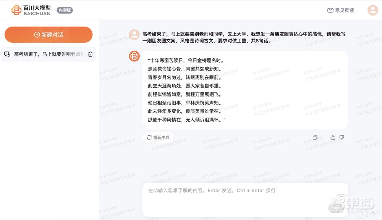Select the 高考结束了 conversation in the sidebar
This screenshot has height=220, width=382.
coord(48,54)
